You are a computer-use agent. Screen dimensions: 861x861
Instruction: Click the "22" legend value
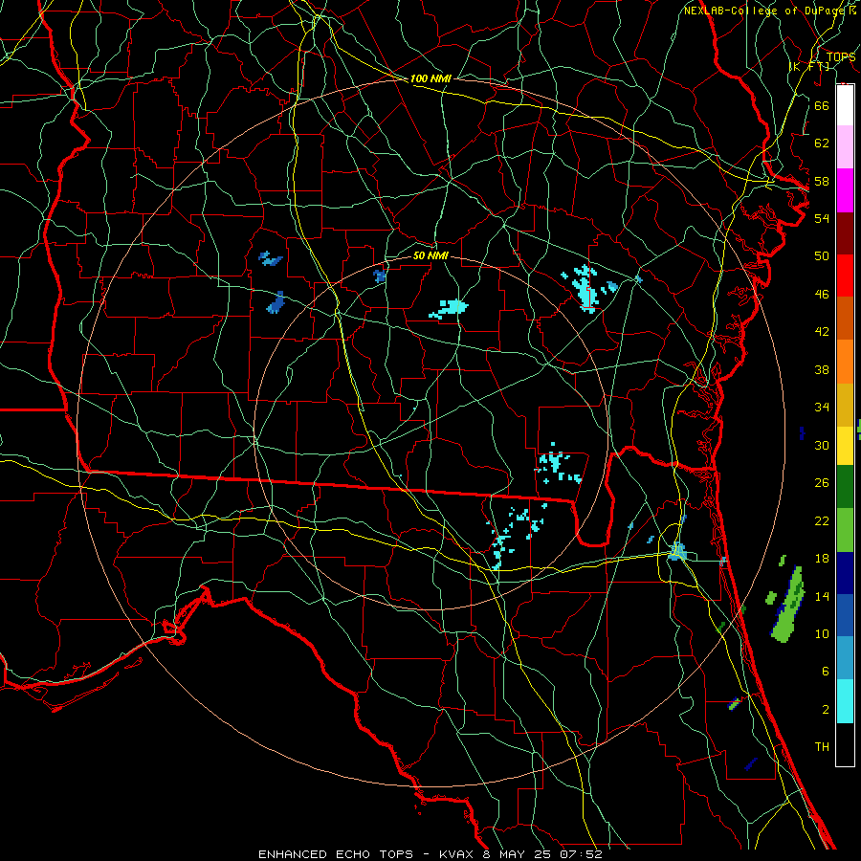click(x=822, y=520)
